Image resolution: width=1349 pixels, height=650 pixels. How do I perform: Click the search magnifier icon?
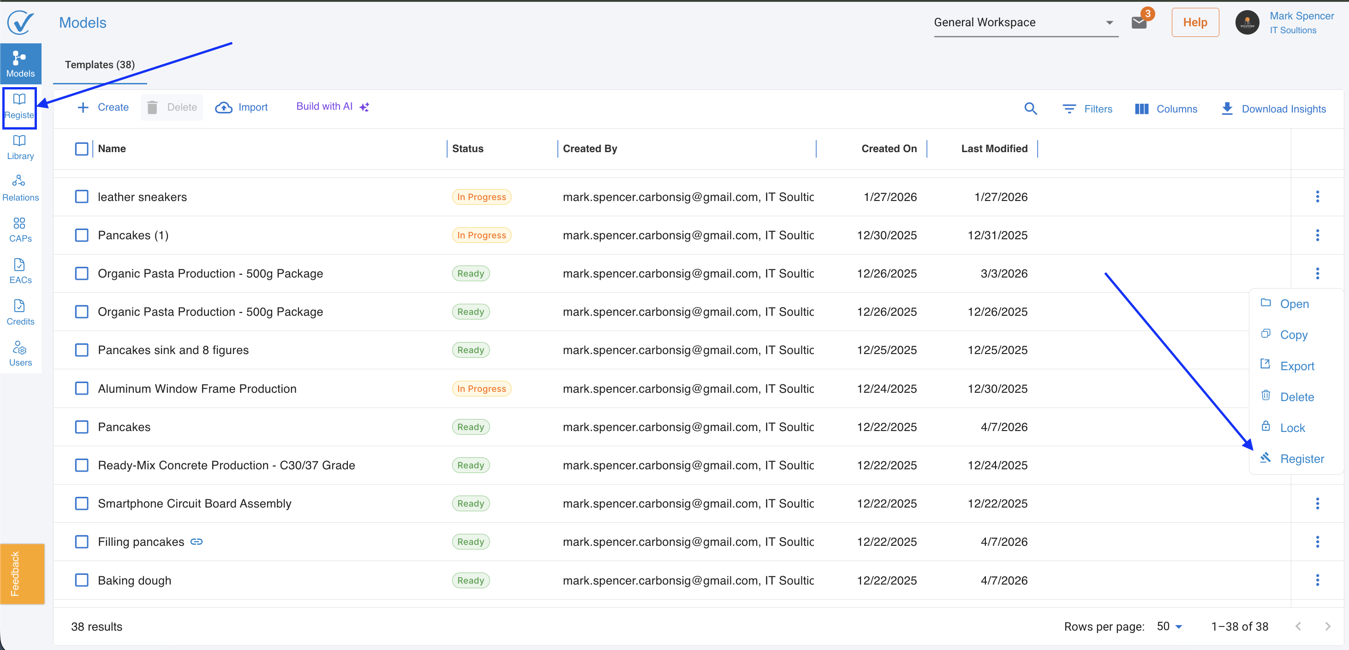[1030, 108]
